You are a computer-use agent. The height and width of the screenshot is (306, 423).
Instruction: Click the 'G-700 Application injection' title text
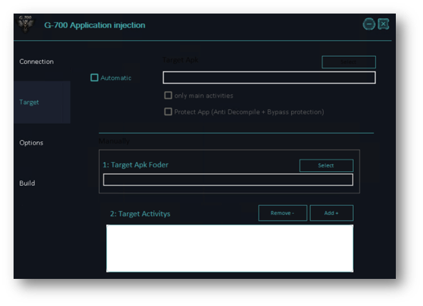point(94,25)
